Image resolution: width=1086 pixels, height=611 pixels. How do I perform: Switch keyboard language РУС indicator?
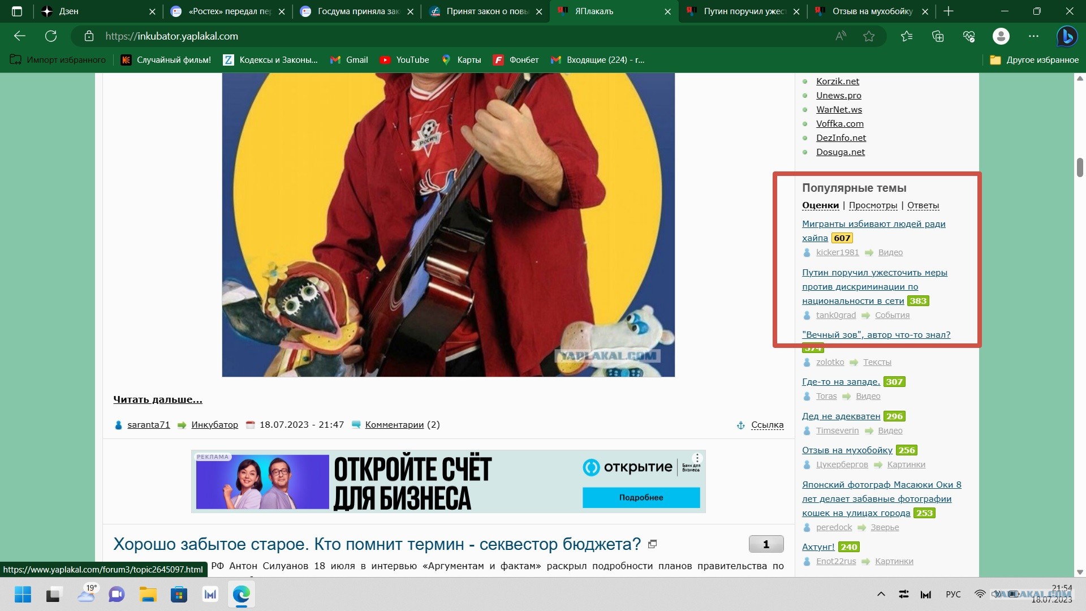[x=953, y=594]
